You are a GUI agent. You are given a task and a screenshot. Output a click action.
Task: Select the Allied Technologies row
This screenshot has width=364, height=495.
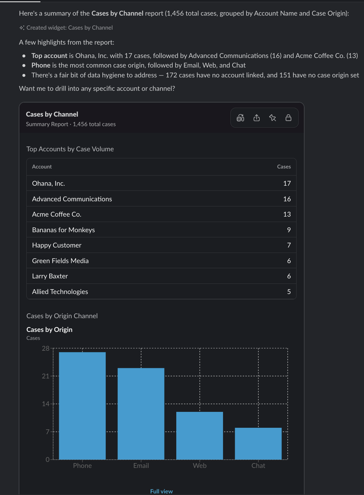pyautogui.click(x=161, y=291)
